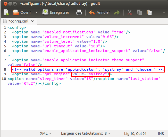Viewport: 168px width, 137px height.
Task: Click the valid options comment line
Action: pyautogui.click(x=88, y=69)
